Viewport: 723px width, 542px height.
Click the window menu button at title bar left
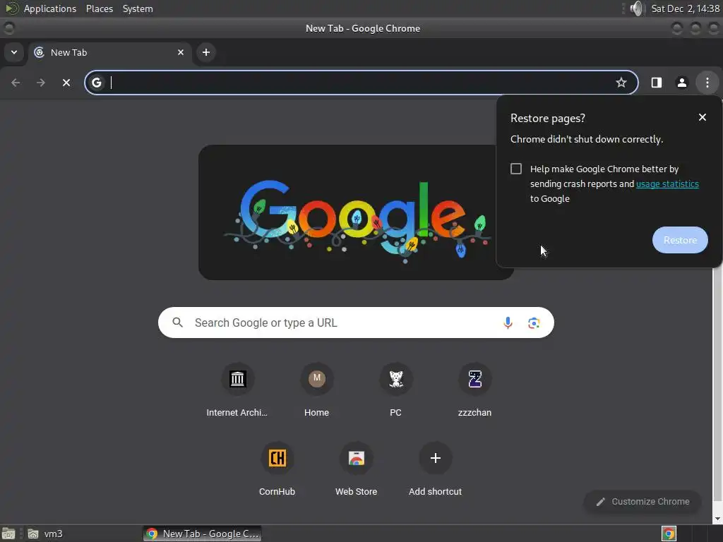click(8, 28)
